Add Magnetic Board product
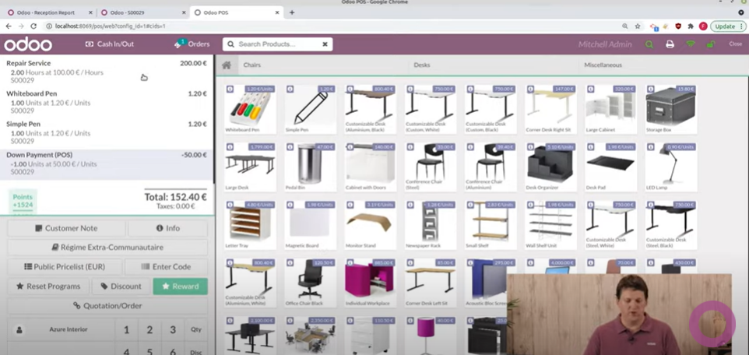749x355 pixels. [310, 224]
